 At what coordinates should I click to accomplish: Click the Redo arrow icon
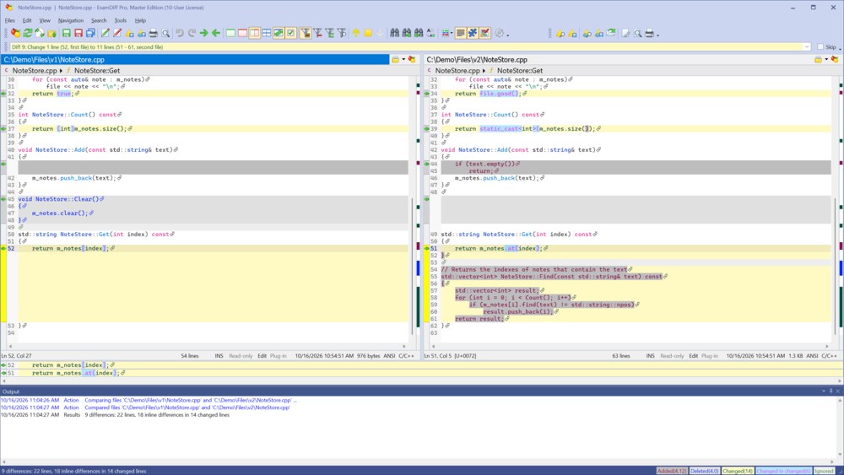point(192,34)
